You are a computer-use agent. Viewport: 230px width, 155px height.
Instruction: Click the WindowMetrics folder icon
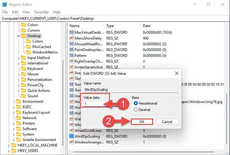28,52
